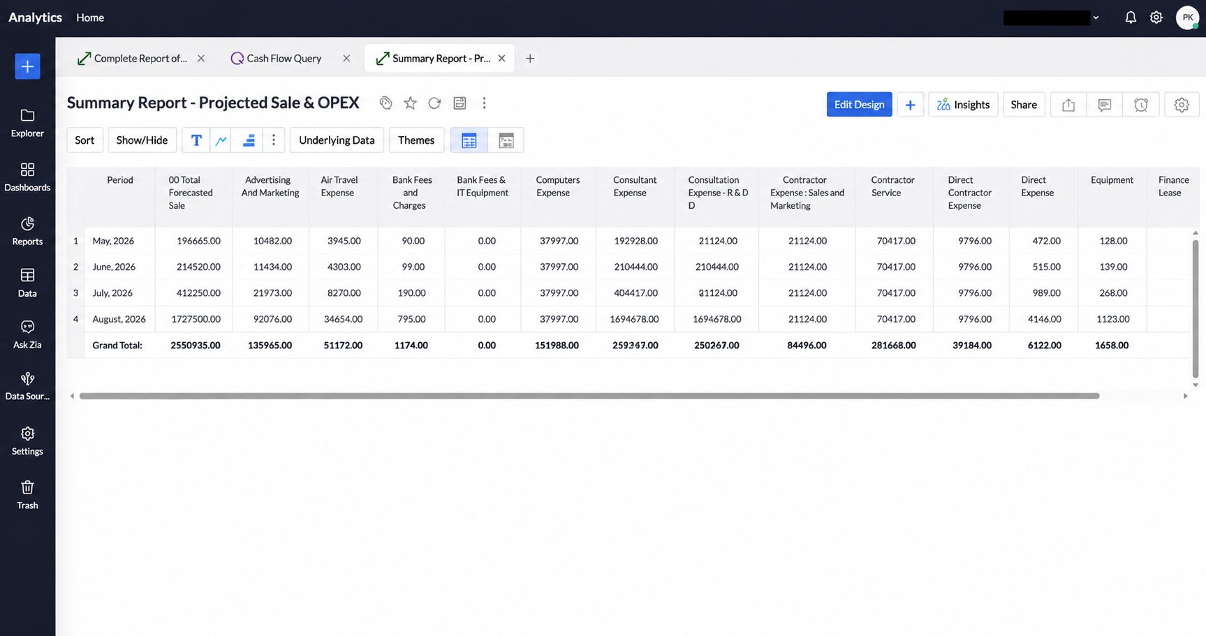This screenshot has width=1206, height=636.
Task: Close the Complete Report of... tab
Action: pos(201,59)
